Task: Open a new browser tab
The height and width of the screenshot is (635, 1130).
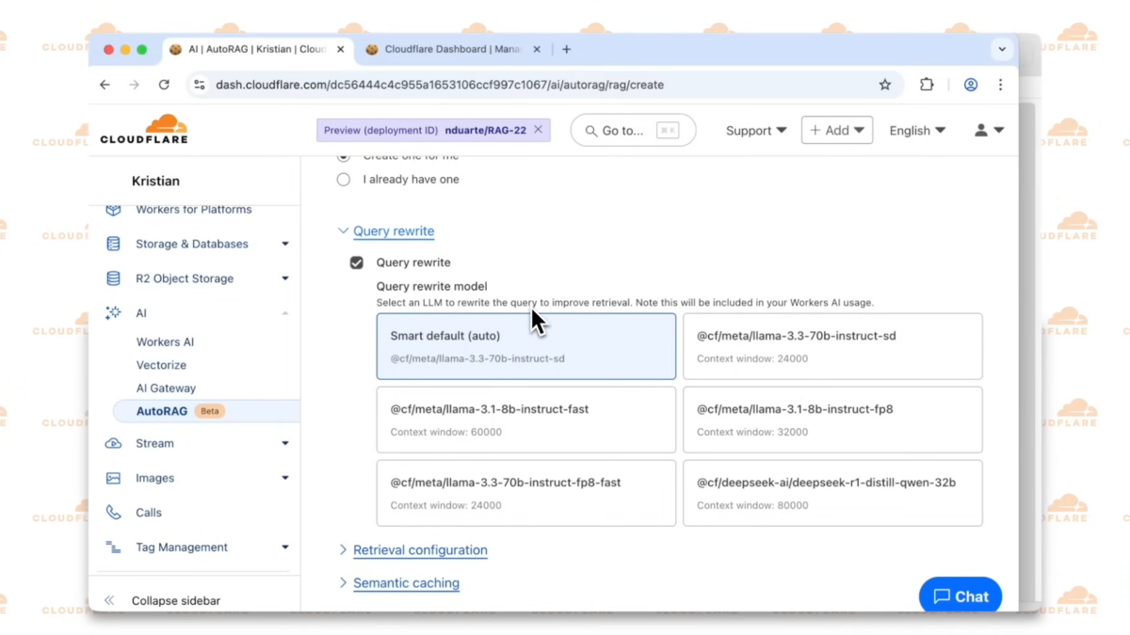Action: [x=566, y=49]
